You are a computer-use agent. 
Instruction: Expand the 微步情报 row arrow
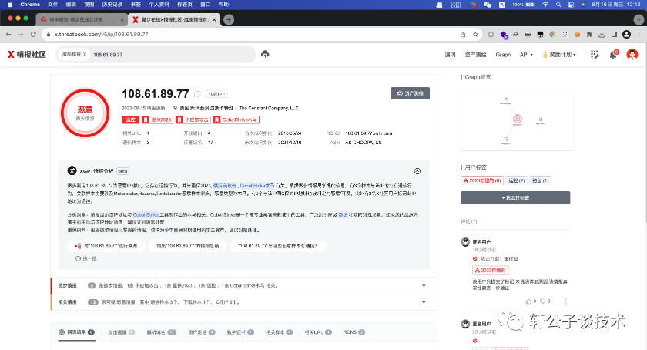424,285
